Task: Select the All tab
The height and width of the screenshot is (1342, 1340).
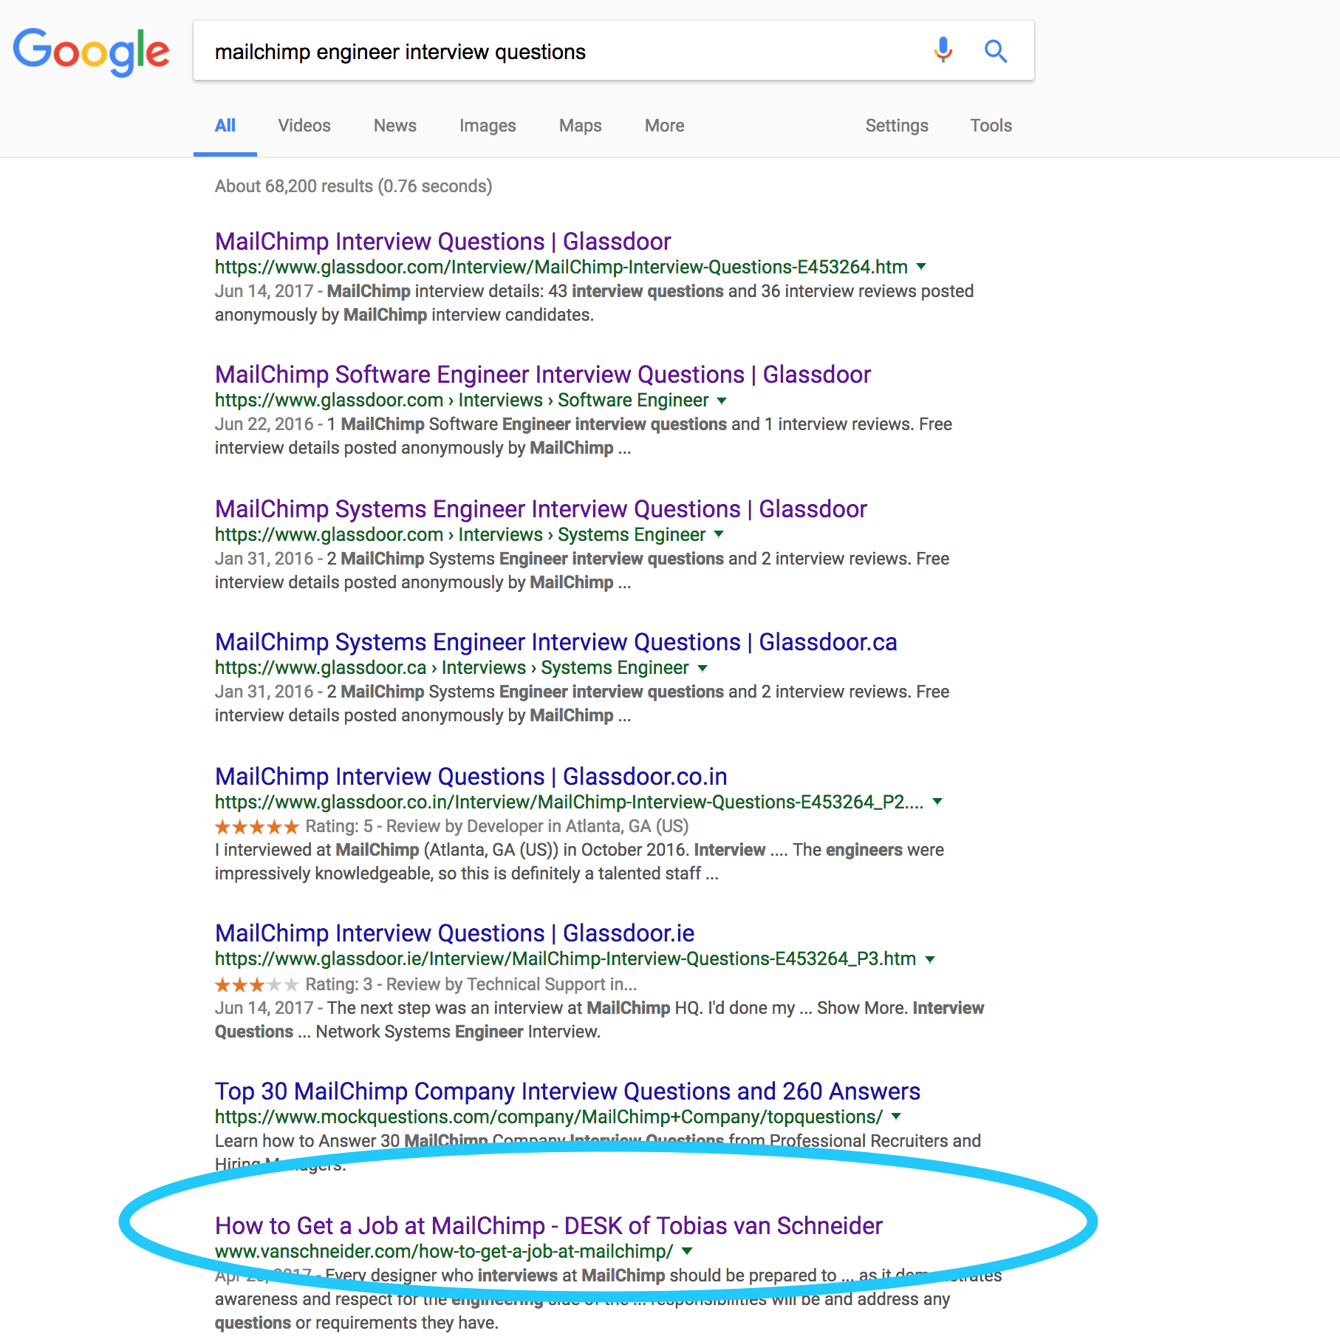Action: 225,126
